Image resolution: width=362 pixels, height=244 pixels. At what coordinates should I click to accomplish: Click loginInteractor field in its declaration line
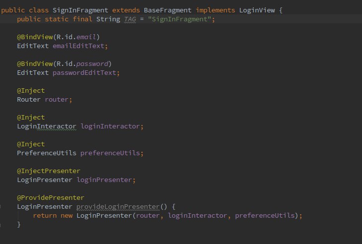[x=110, y=126]
